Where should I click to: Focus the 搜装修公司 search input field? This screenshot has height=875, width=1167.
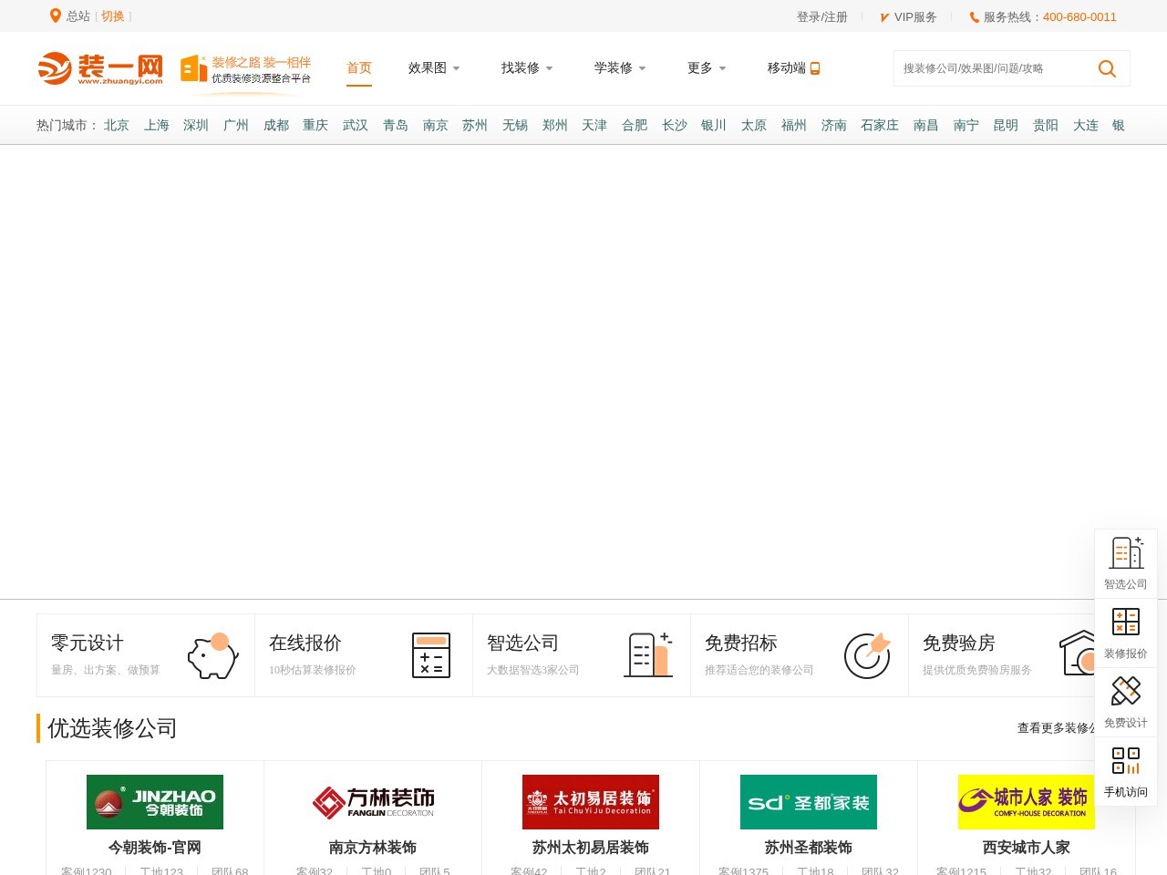[989, 68]
